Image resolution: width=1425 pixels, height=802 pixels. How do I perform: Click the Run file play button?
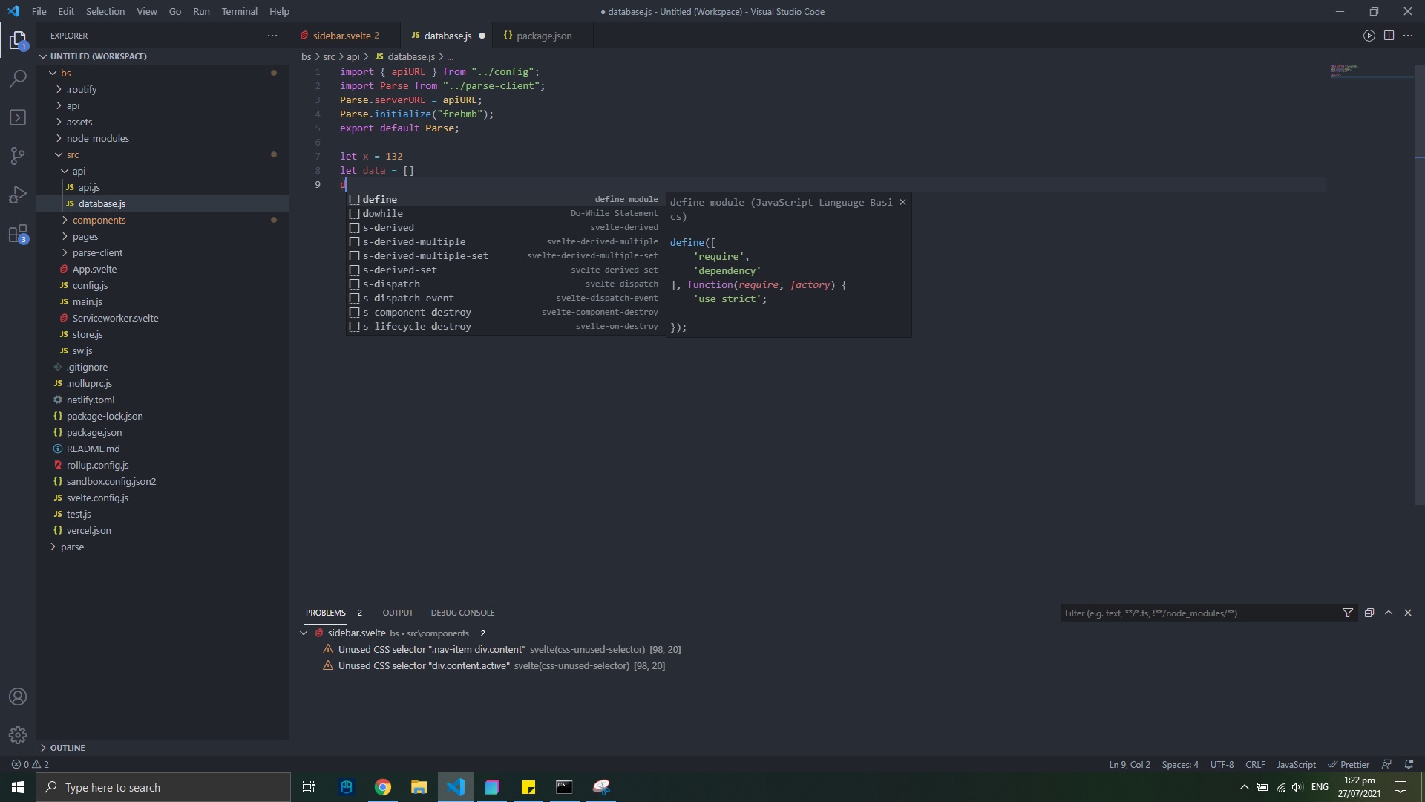click(1369, 35)
